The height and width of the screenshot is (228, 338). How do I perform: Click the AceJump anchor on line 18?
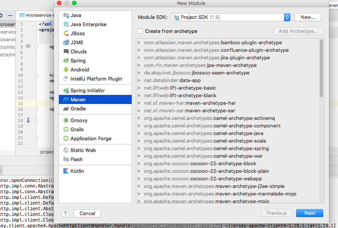tap(28, 120)
